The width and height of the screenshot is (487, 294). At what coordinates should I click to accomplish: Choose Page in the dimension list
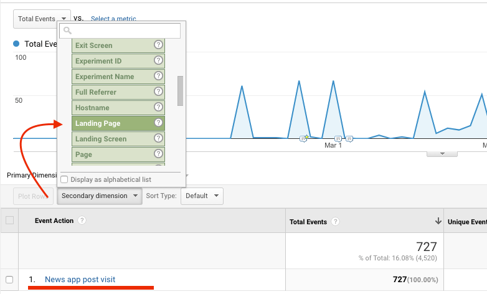(x=112, y=154)
